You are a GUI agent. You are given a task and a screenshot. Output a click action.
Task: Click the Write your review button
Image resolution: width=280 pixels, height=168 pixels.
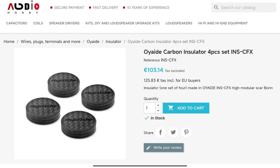point(164,148)
